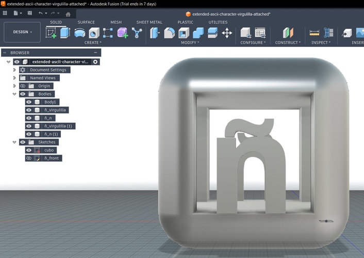Image resolution: width=364 pixels, height=258 pixels.
Task: Activate the root component radio button
Action: coord(95,61)
